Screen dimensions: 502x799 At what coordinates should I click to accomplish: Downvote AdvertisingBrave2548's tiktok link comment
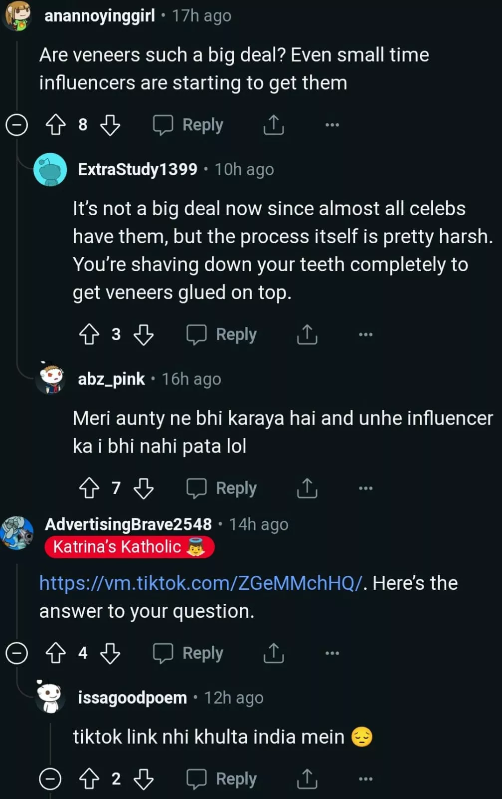(x=110, y=653)
